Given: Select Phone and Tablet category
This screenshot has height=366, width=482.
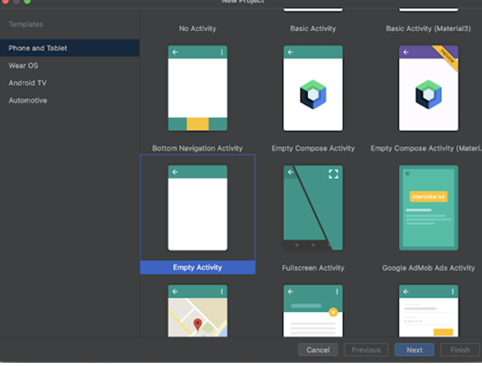Looking at the screenshot, I should (38, 48).
